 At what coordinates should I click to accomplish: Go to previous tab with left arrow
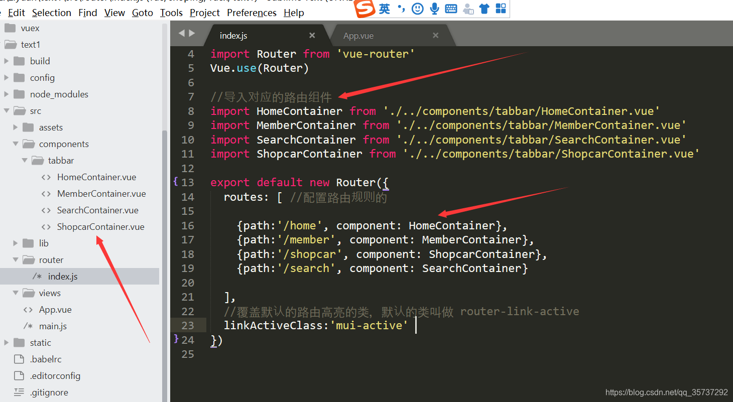tap(182, 34)
